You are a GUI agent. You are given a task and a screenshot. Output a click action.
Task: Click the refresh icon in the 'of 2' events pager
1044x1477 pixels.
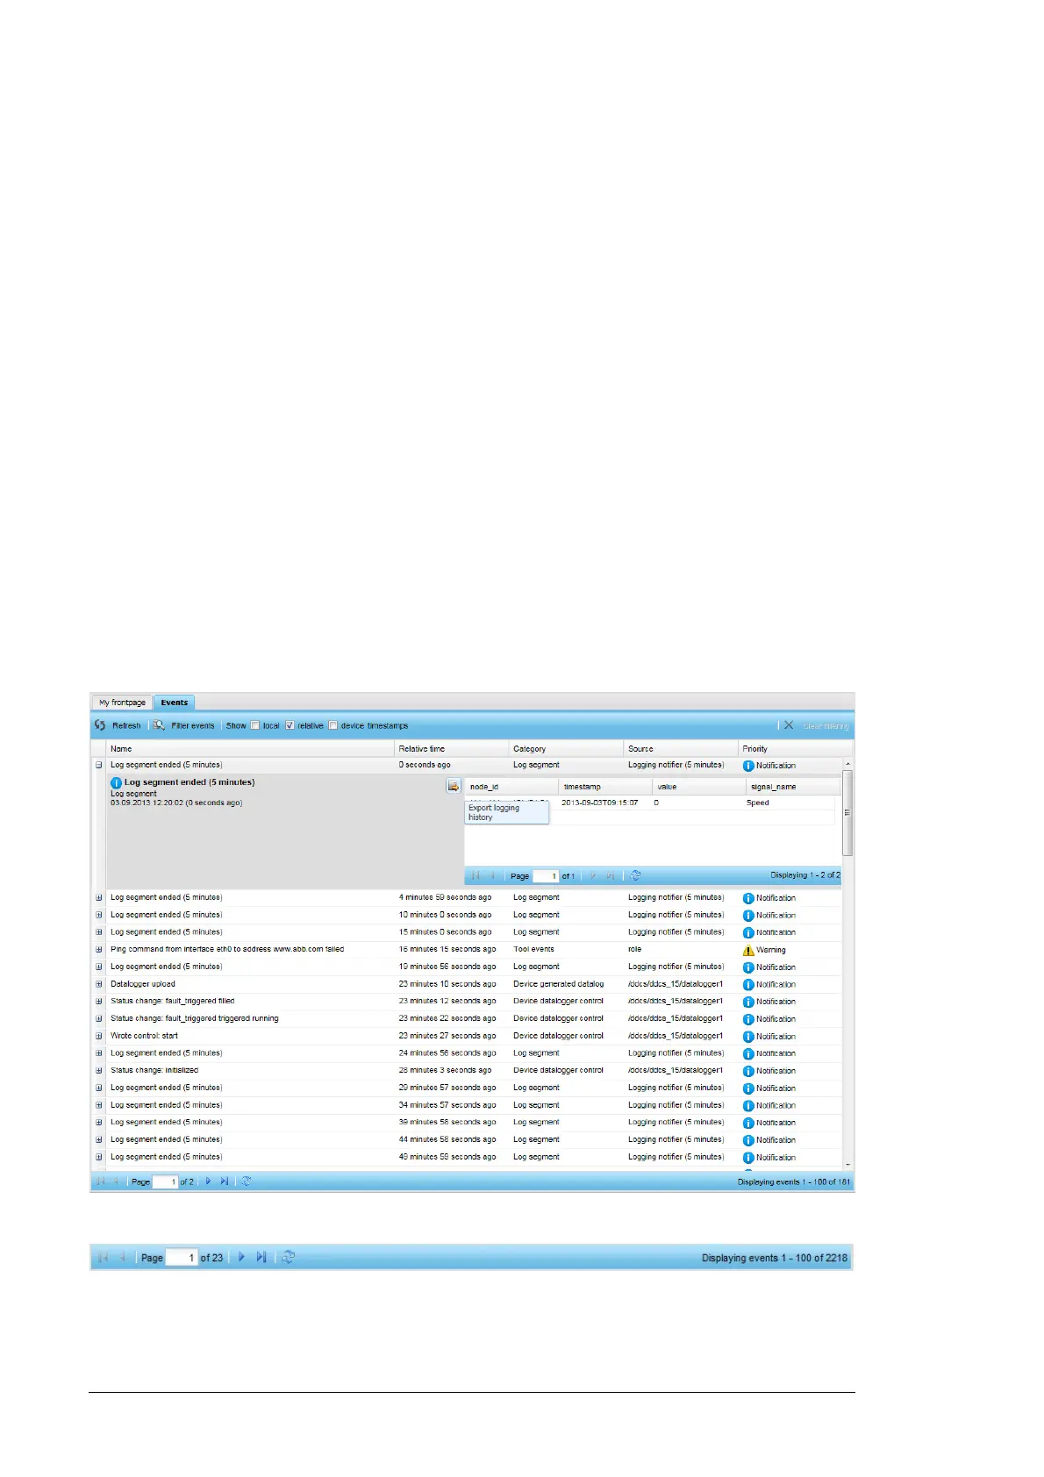[x=247, y=1181]
